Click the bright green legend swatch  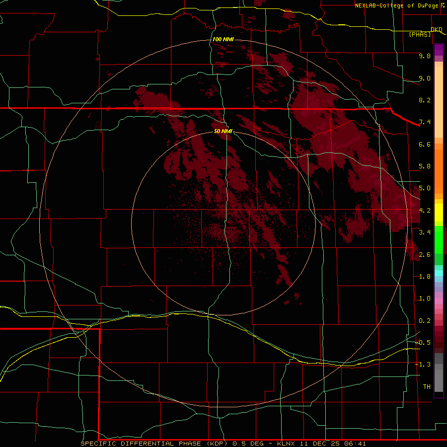coord(439,240)
